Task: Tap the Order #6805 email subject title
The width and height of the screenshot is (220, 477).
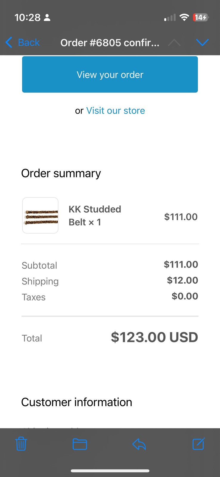Action: [110, 43]
